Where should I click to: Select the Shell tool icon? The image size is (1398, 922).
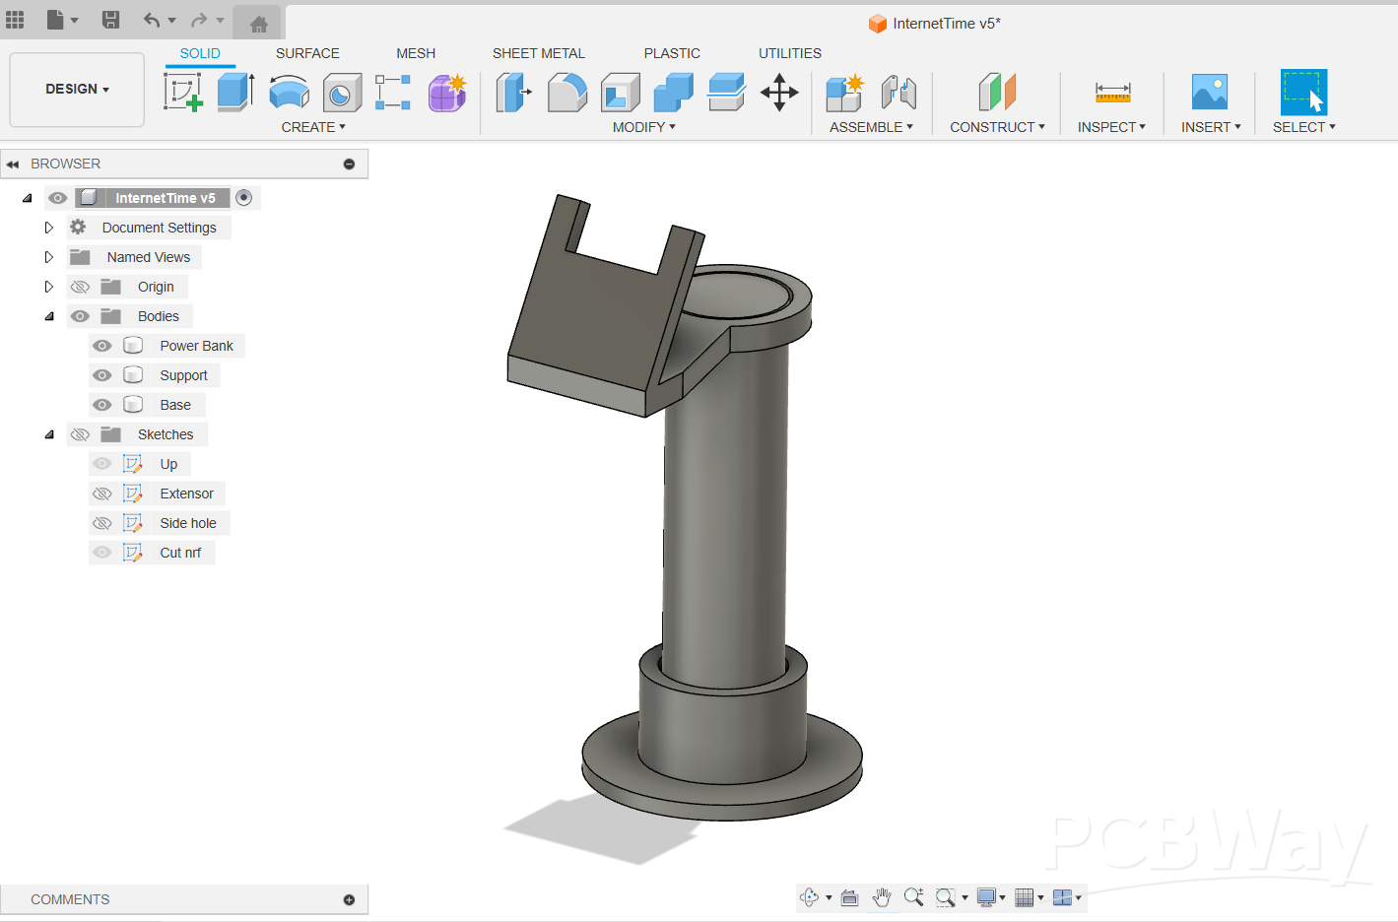(x=621, y=93)
